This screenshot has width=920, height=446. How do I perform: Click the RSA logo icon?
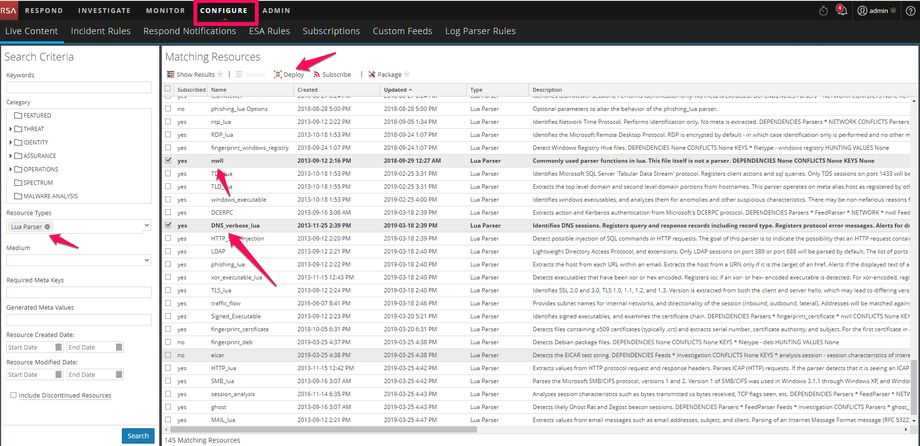[9, 10]
